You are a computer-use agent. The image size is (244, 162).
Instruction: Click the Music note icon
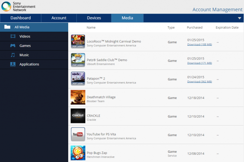pos(13,55)
